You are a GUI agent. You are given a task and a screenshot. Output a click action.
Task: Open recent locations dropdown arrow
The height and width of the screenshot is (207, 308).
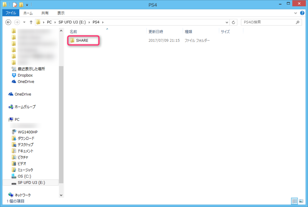click(x=24, y=22)
